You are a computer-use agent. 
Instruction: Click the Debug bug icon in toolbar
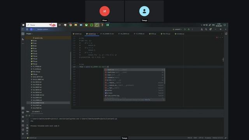tap(189, 30)
